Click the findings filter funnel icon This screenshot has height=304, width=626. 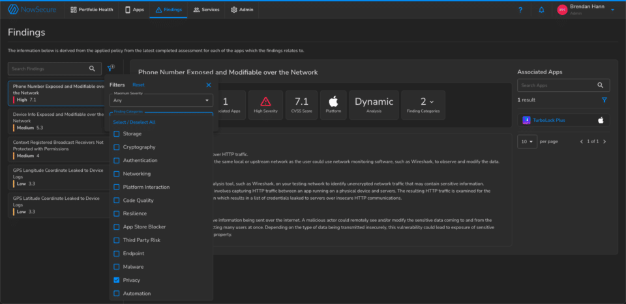point(110,68)
